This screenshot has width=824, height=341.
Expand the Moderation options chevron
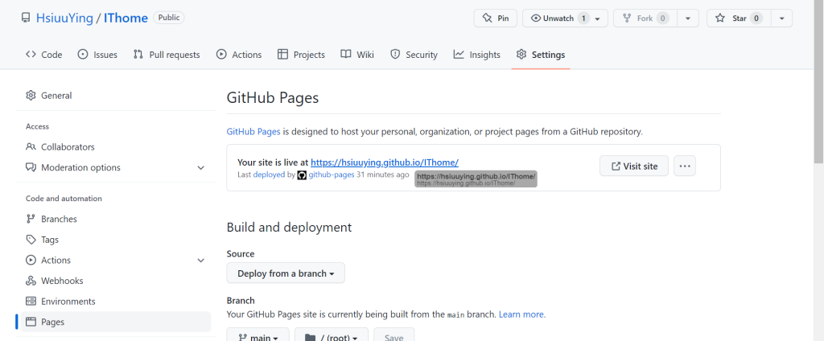click(x=200, y=167)
